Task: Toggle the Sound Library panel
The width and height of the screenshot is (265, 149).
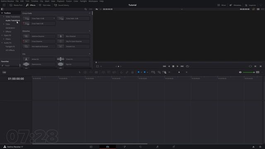Action: [62, 5]
